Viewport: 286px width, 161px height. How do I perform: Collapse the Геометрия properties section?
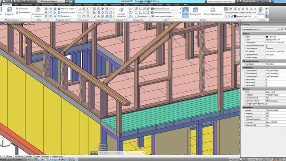tap(264, 68)
